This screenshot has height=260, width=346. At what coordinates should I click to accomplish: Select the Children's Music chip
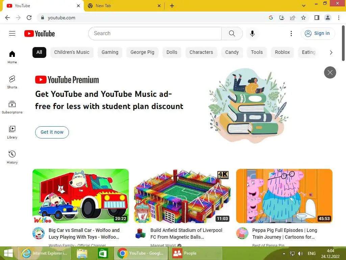(x=72, y=52)
